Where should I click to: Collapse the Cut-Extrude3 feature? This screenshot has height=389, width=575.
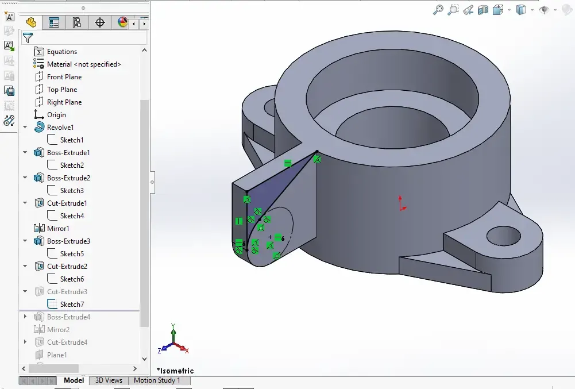point(25,292)
